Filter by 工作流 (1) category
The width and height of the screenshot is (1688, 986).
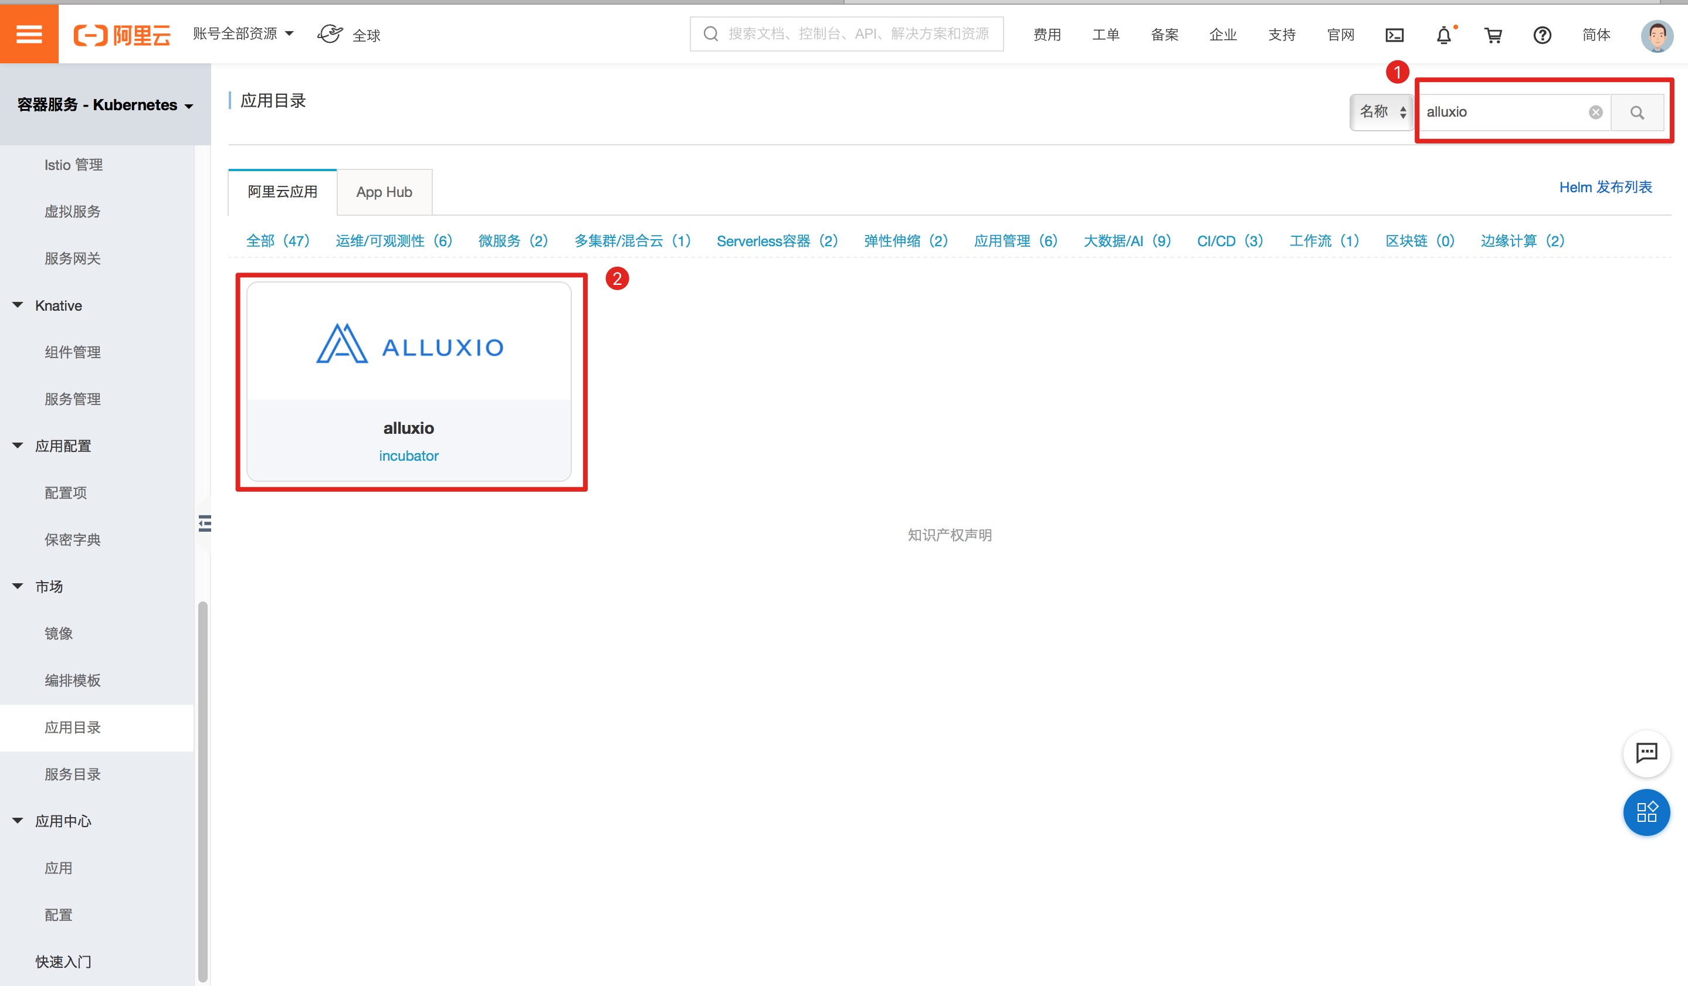coord(1324,241)
